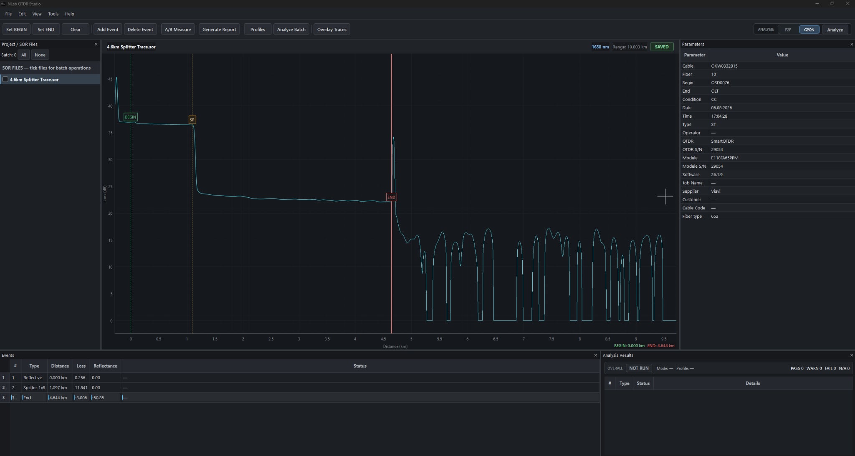Click the Begin value OSD0076
The width and height of the screenshot is (855, 456).
point(720,83)
